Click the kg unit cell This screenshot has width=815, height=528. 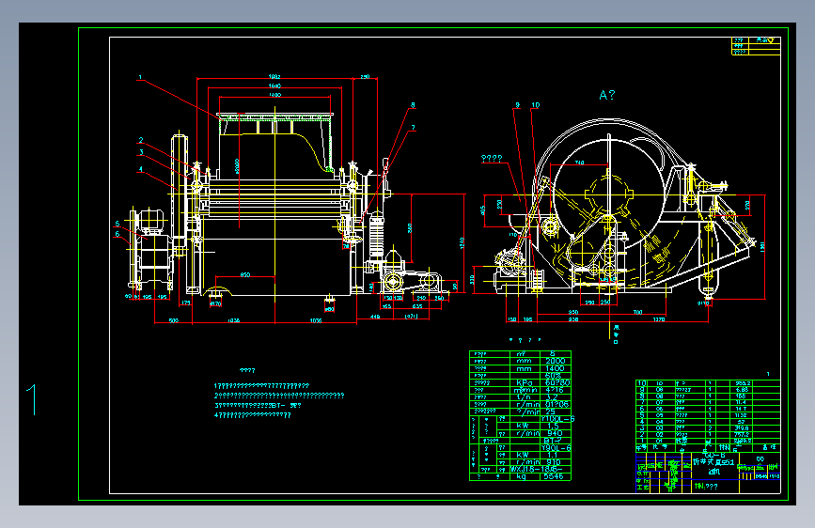[522, 476]
